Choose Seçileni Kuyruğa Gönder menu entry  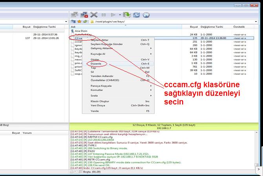point(118,44)
